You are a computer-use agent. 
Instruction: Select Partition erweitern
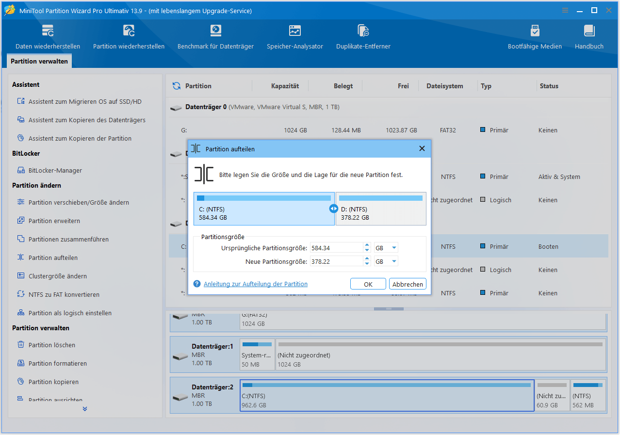tap(54, 221)
